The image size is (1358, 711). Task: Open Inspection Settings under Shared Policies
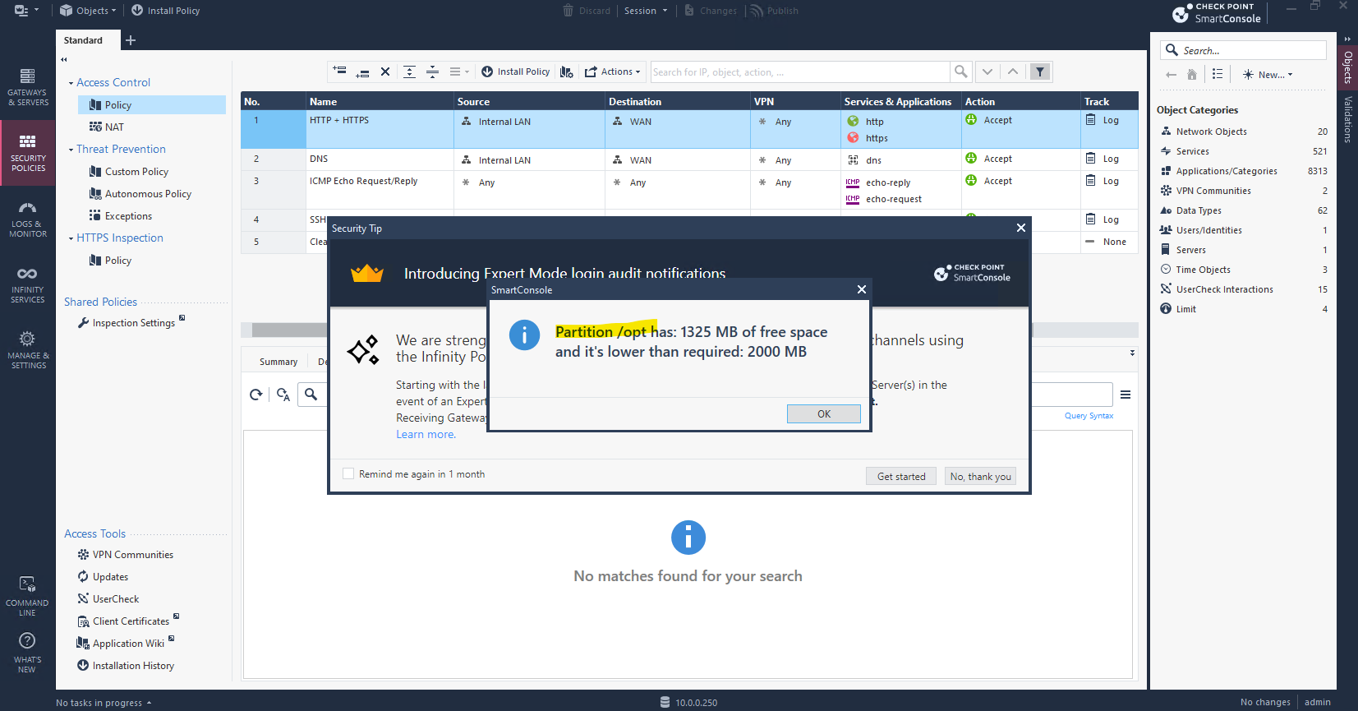click(131, 322)
